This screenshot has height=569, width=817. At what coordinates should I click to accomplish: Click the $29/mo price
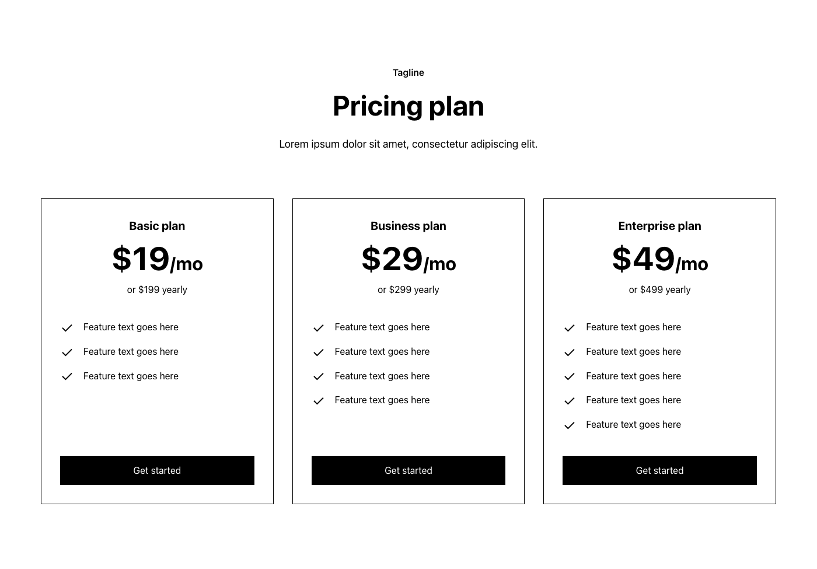coord(408,259)
